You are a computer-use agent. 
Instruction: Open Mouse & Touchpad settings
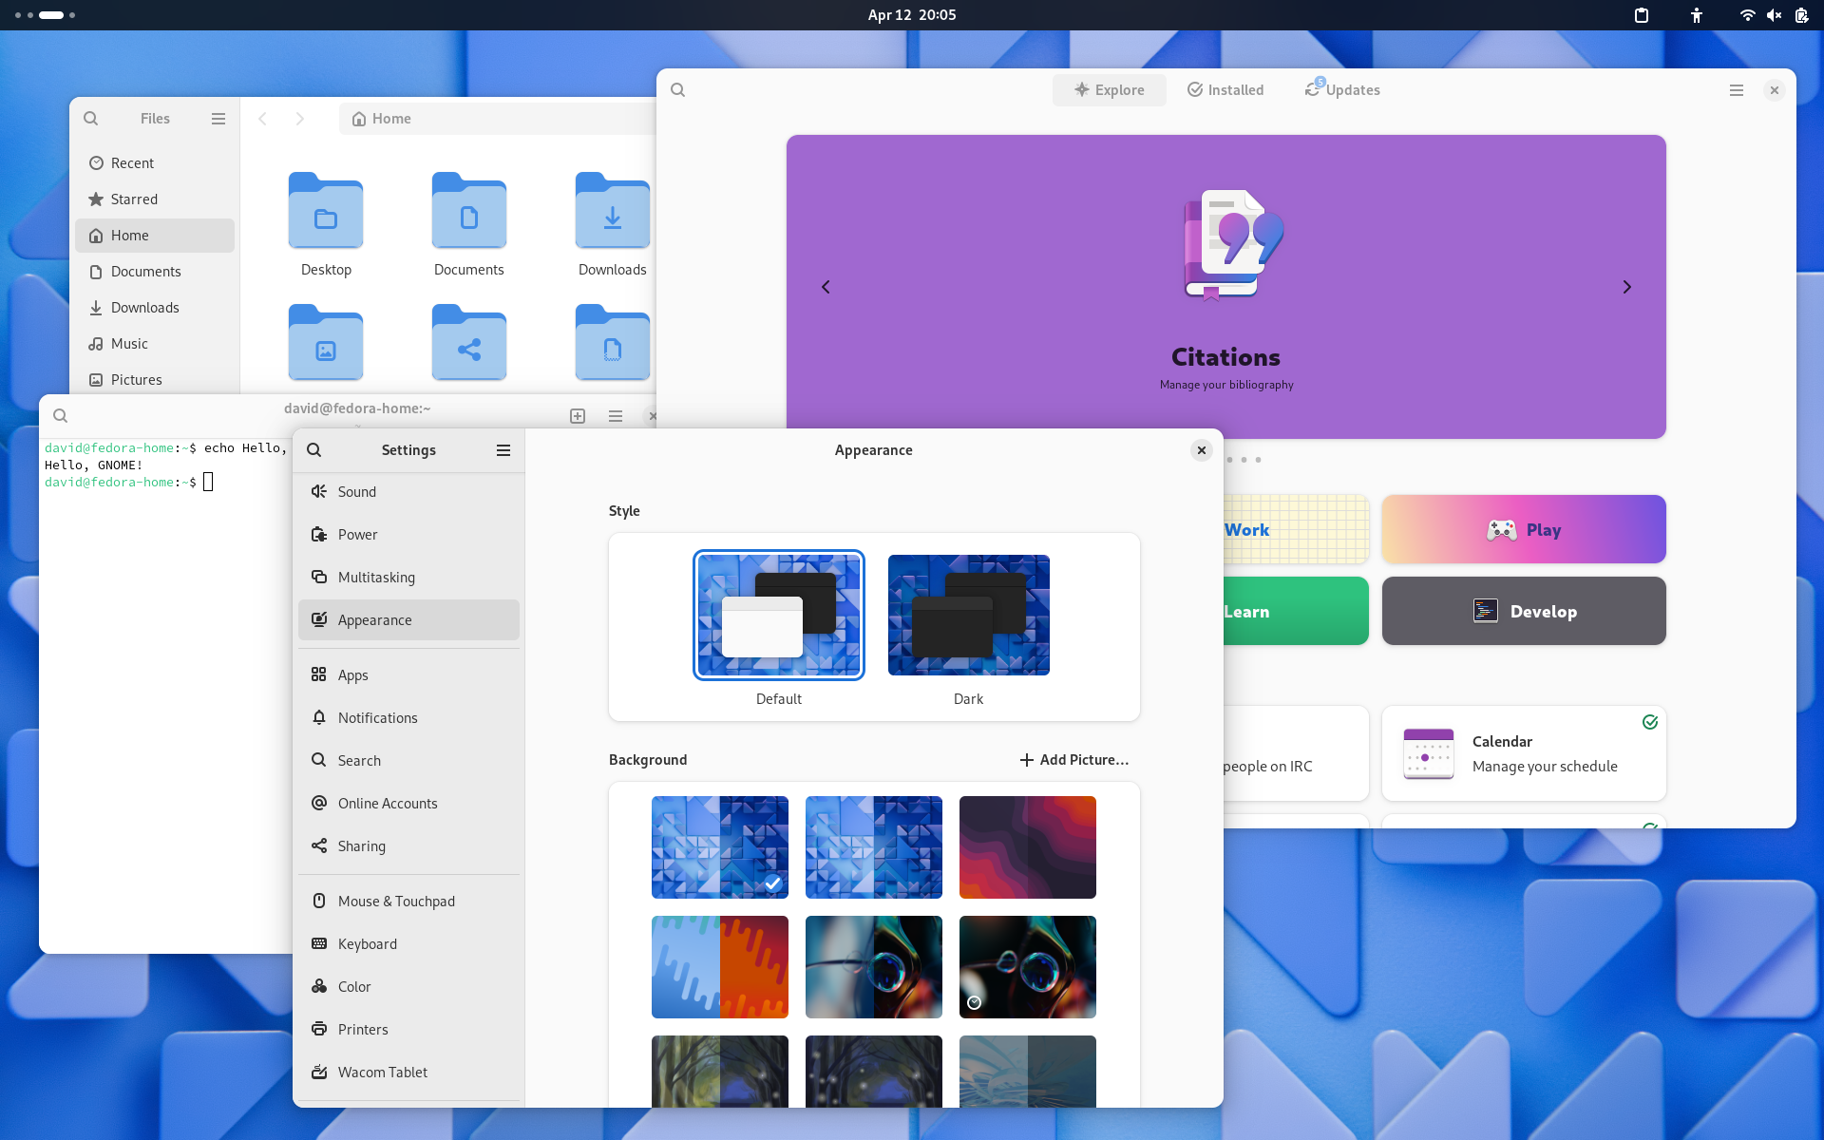point(396,901)
